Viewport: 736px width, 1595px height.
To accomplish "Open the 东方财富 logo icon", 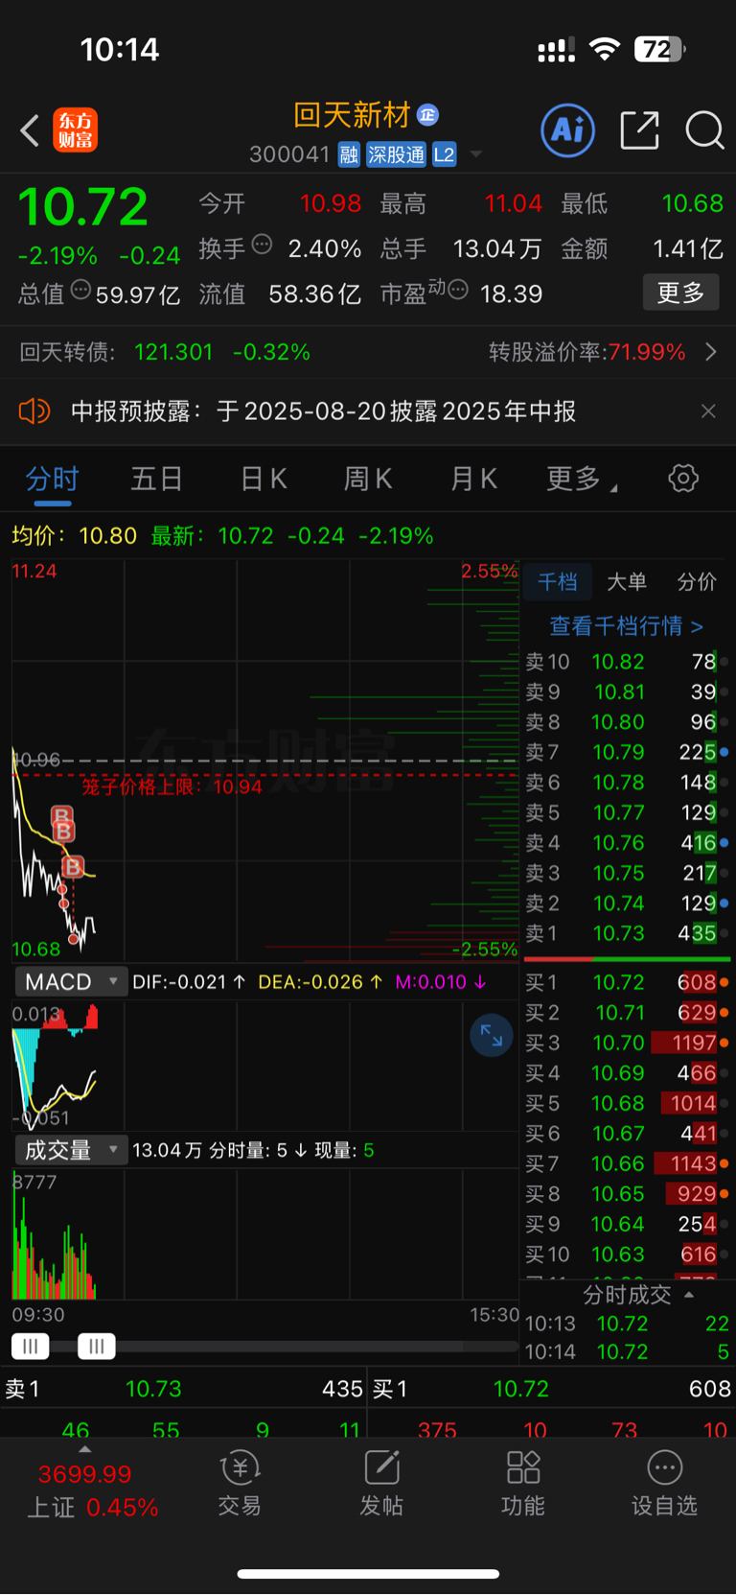I will click(75, 130).
